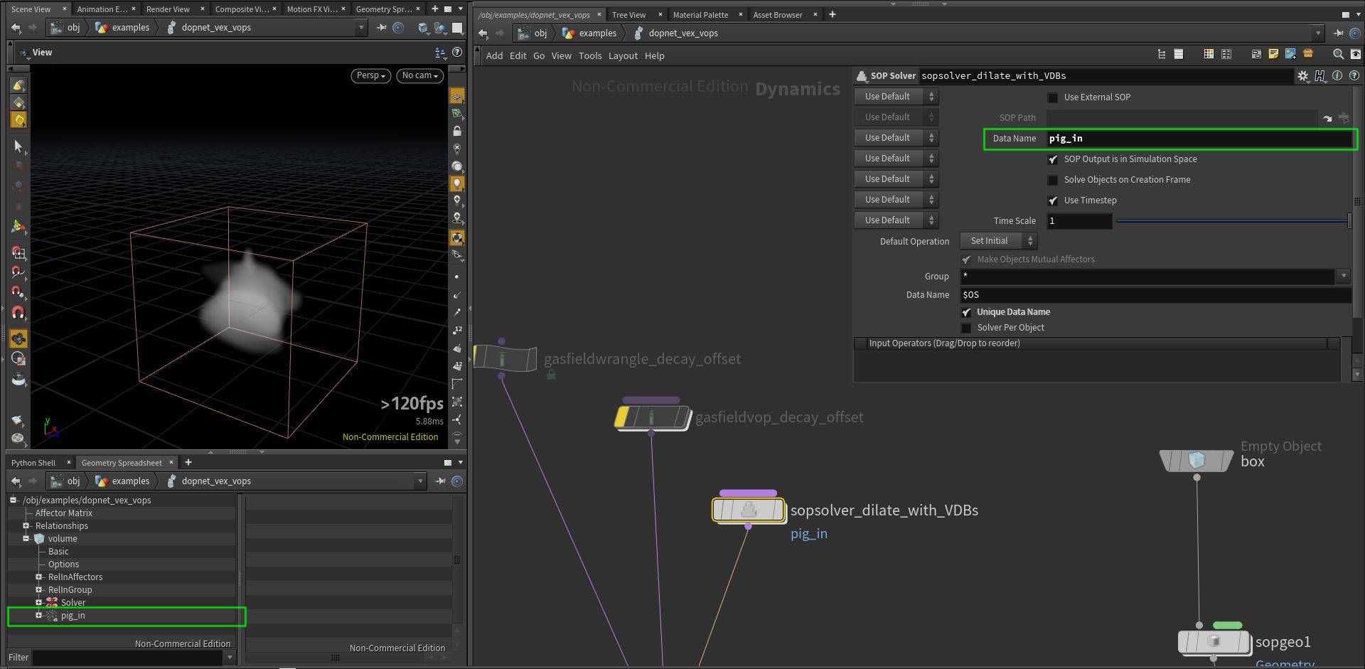The width and height of the screenshot is (1365, 669).
Task: Switch to the Material Palette tab
Action: pos(700,15)
